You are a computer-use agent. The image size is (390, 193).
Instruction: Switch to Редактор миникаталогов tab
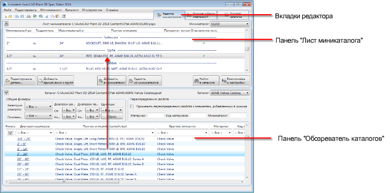click(169, 15)
